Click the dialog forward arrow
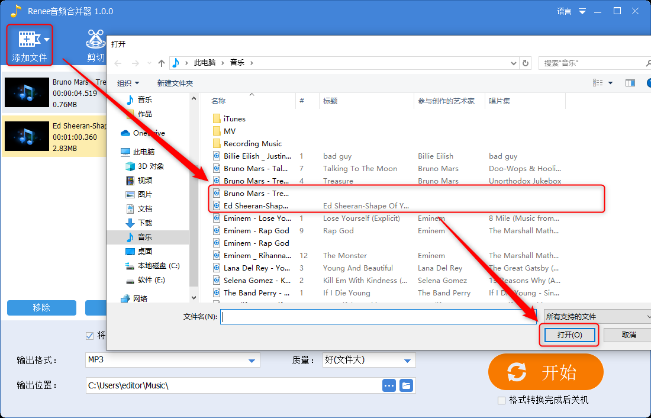Image resolution: width=651 pixels, height=418 pixels. pyautogui.click(x=135, y=63)
